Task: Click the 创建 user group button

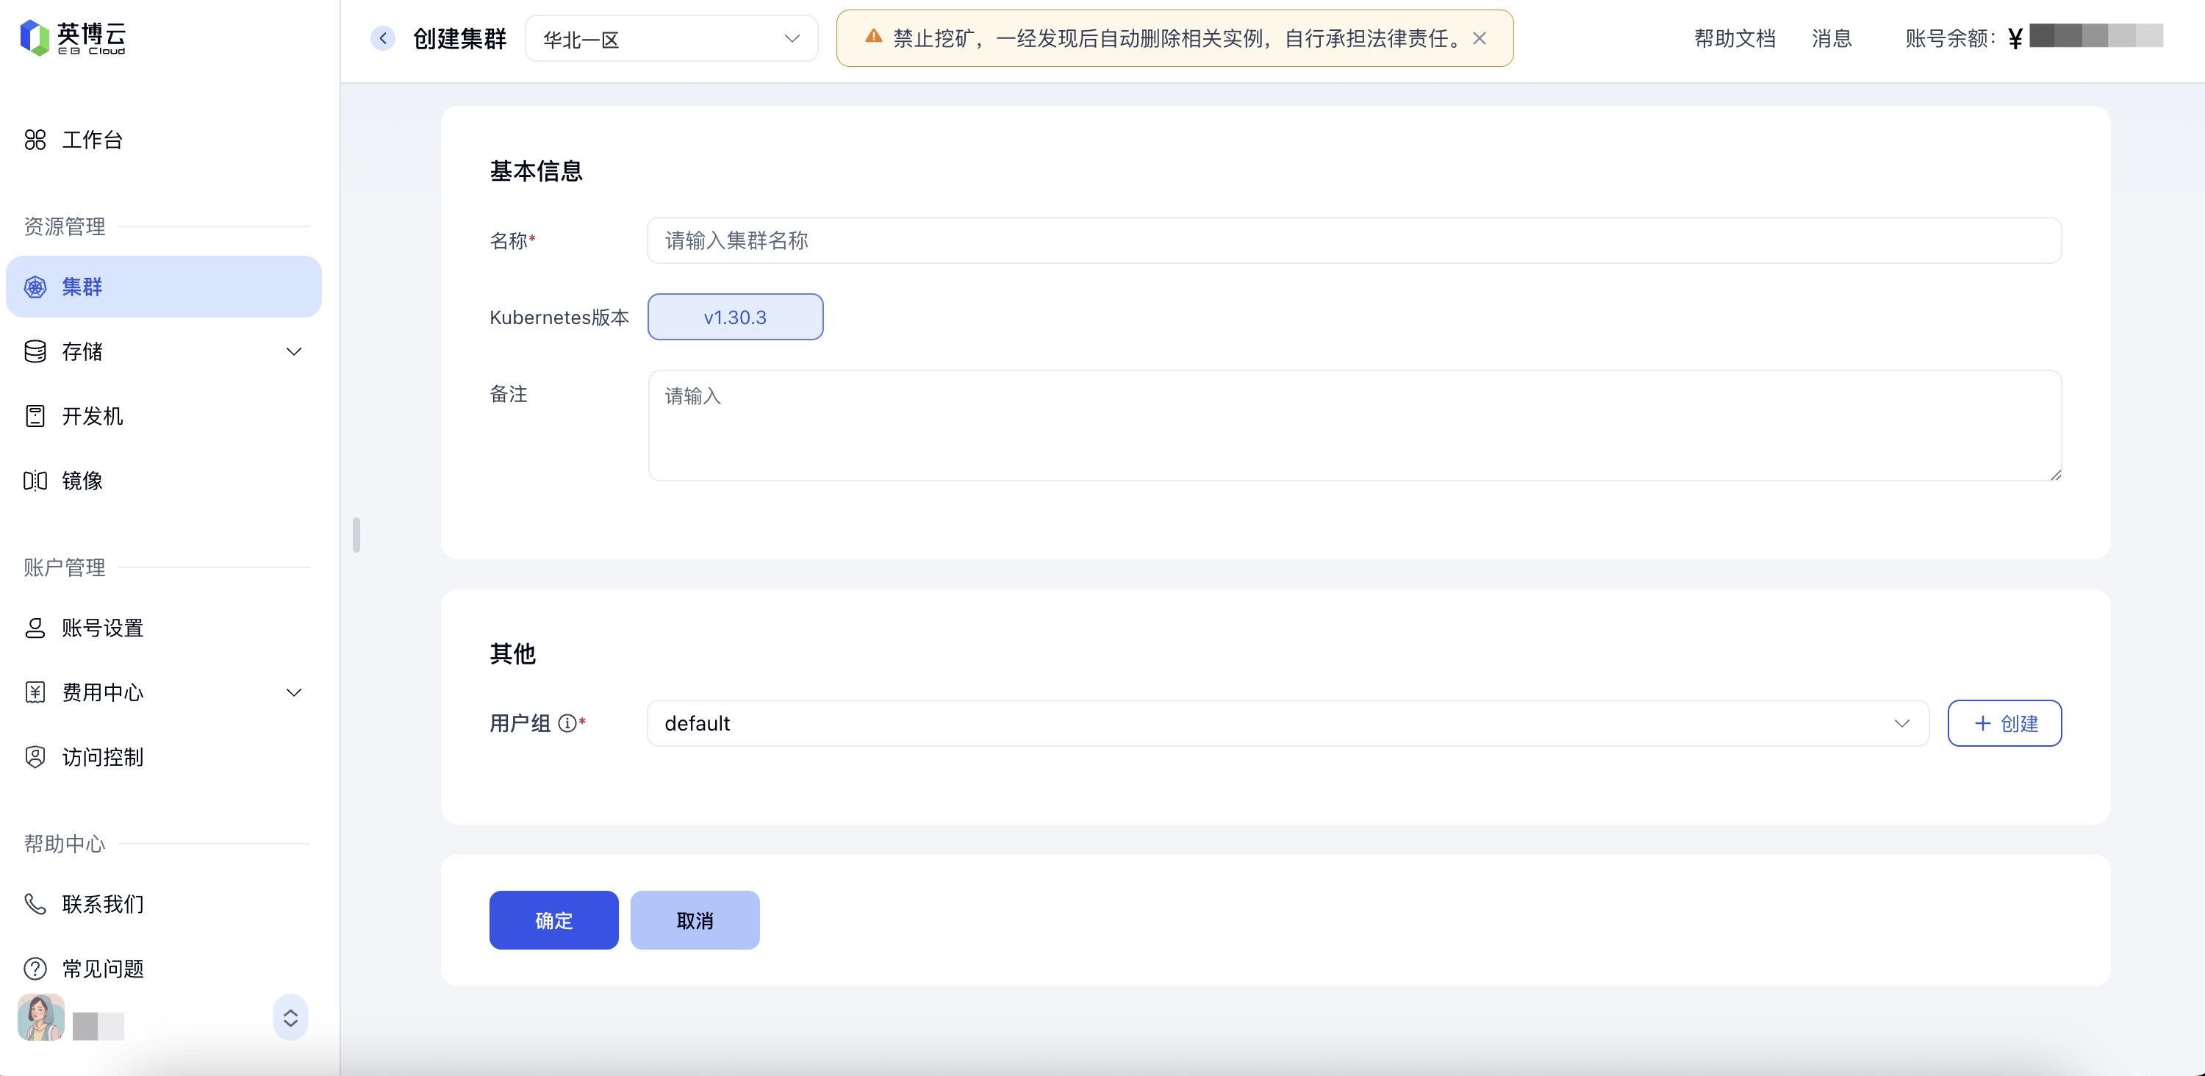Action: coord(2004,723)
